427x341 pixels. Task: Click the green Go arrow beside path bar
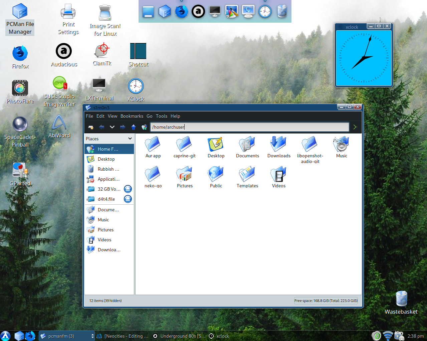point(355,127)
